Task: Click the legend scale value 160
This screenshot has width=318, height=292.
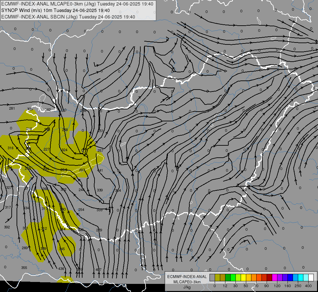Action: coord(287,286)
